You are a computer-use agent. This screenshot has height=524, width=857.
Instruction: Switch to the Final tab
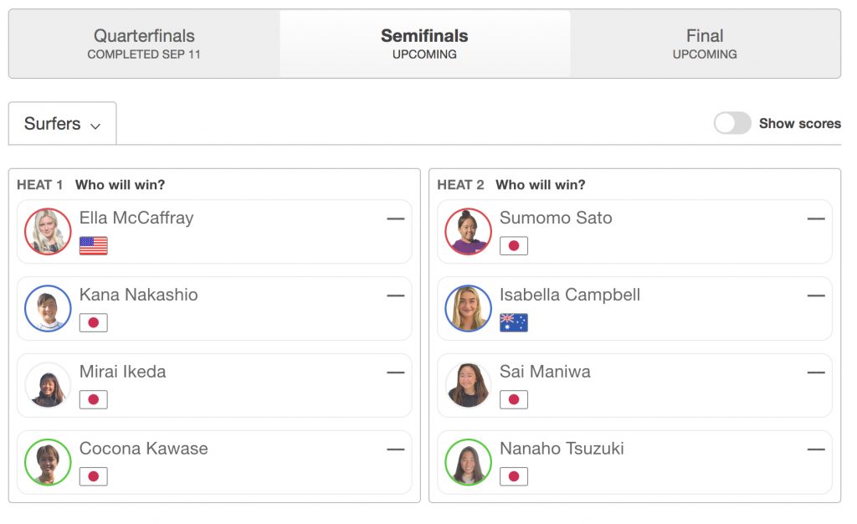pos(705,44)
